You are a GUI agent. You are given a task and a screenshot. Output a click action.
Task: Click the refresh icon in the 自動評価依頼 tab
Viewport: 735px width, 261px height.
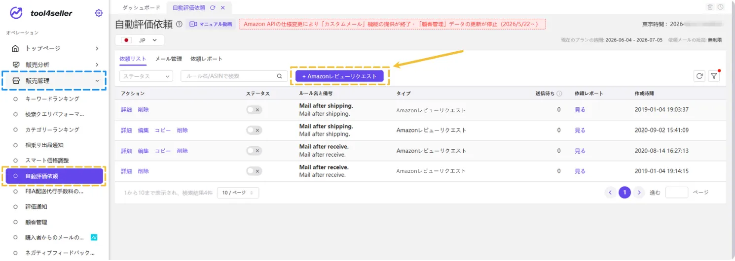pos(213,7)
